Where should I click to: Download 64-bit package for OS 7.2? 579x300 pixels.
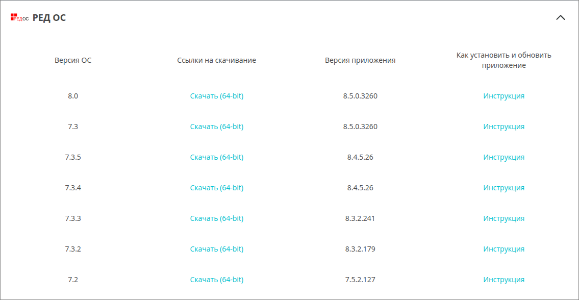[217, 280]
